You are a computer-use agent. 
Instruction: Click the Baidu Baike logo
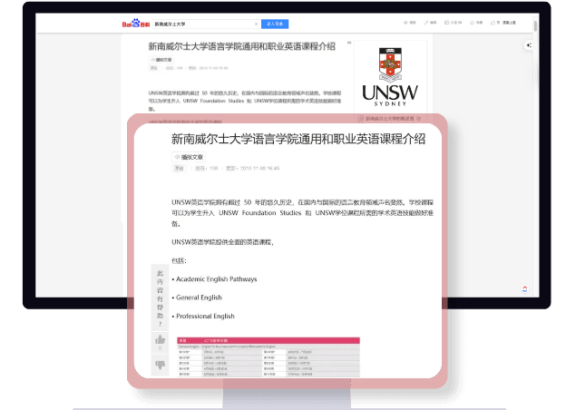point(138,23)
